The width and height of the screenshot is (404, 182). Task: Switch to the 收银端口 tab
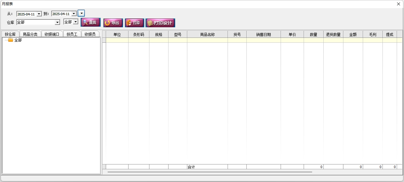(52, 34)
